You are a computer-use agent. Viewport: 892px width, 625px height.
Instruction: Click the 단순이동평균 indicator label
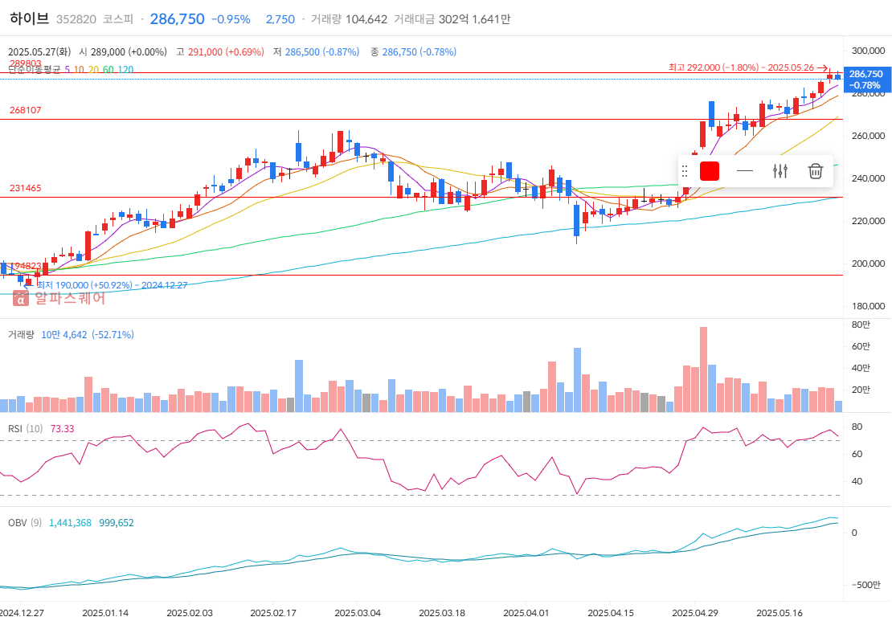[34, 69]
